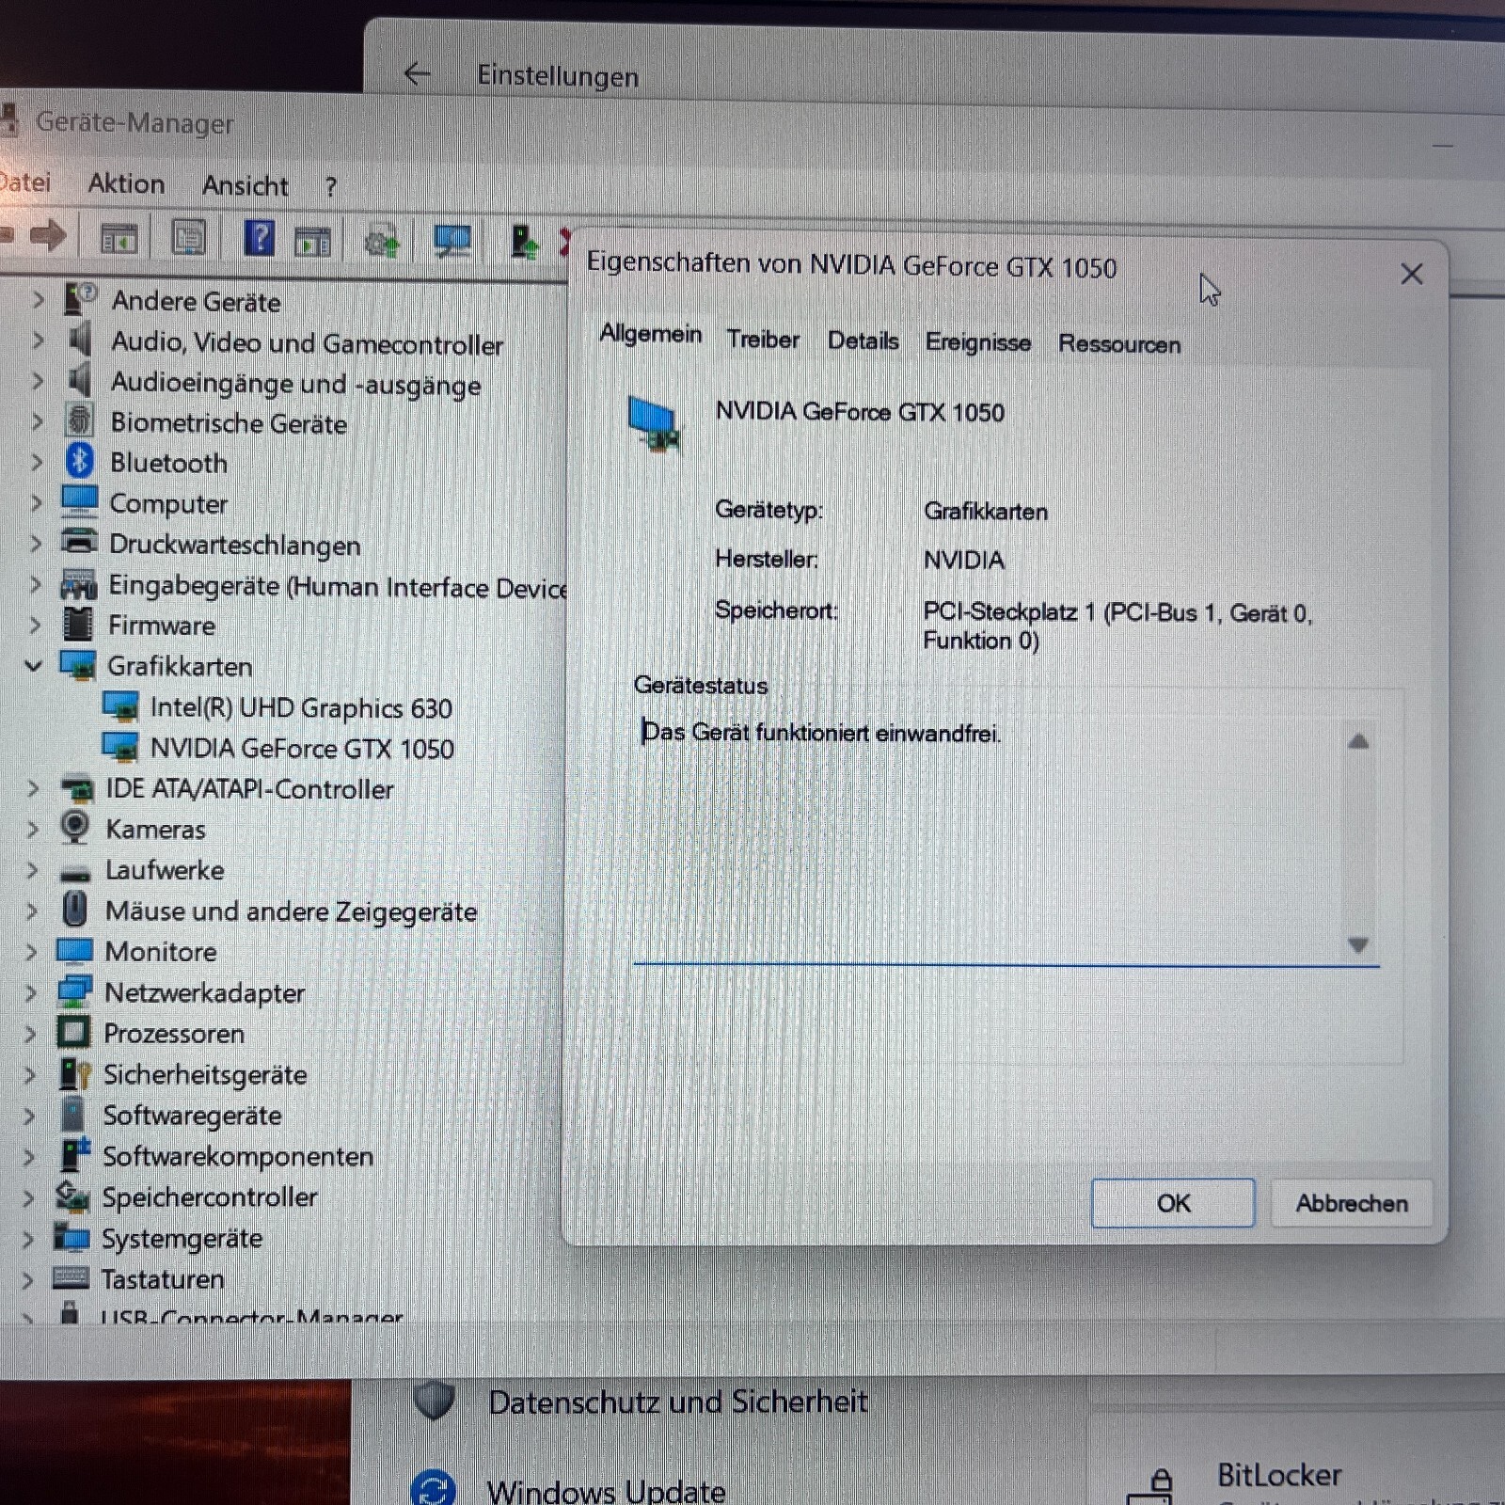Click the PCI-Steckplatz 1 location text

tap(1117, 626)
